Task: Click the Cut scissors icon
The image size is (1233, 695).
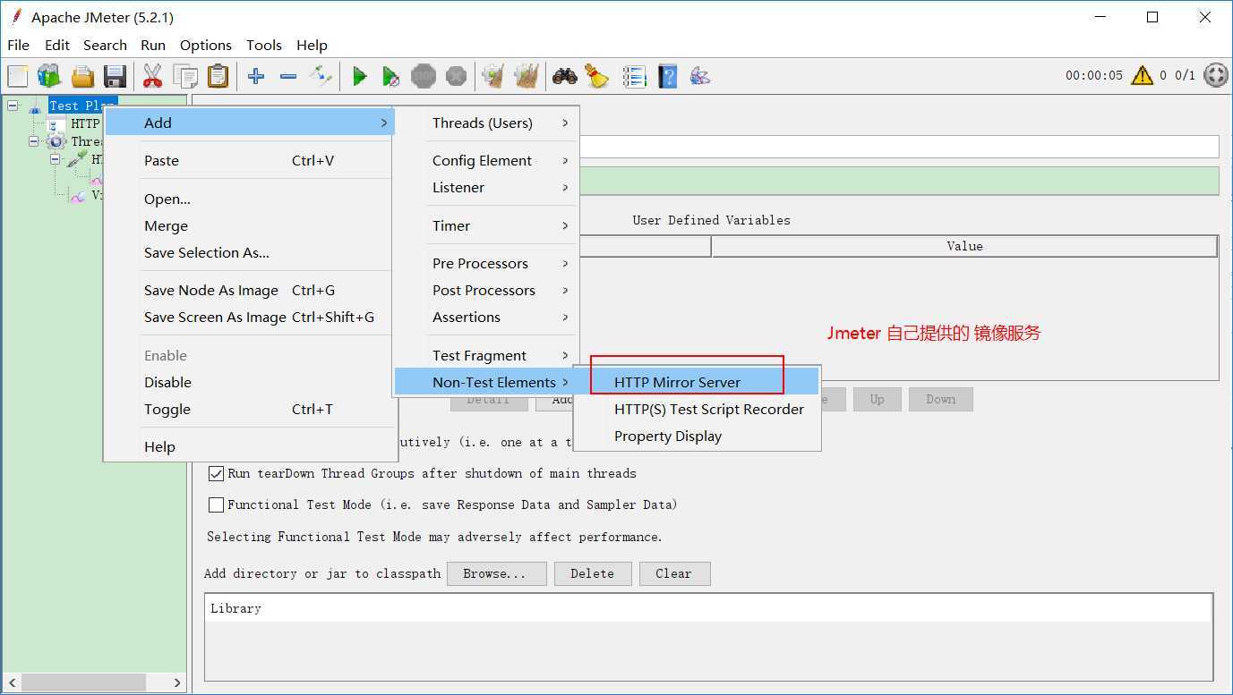Action: 152,76
